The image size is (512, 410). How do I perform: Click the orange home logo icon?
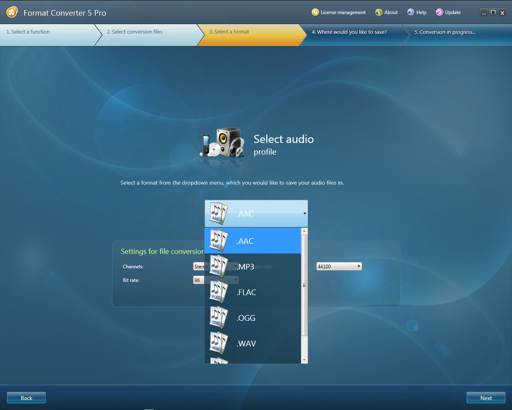(12, 12)
